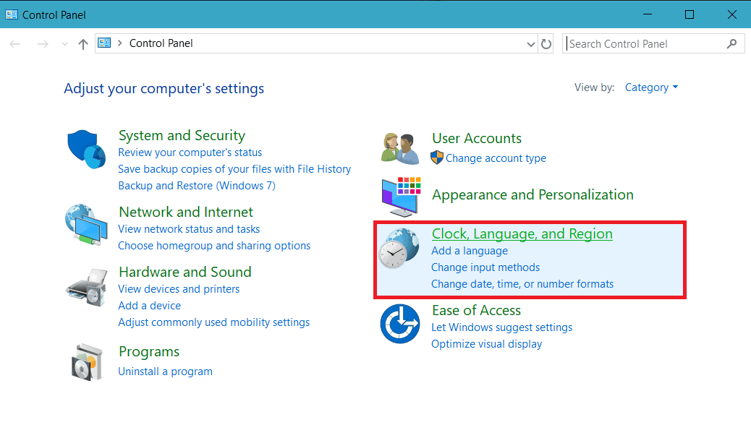Viewport: 751px width, 438px height.
Task: Open the System and Security shield icon
Action: click(86, 149)
